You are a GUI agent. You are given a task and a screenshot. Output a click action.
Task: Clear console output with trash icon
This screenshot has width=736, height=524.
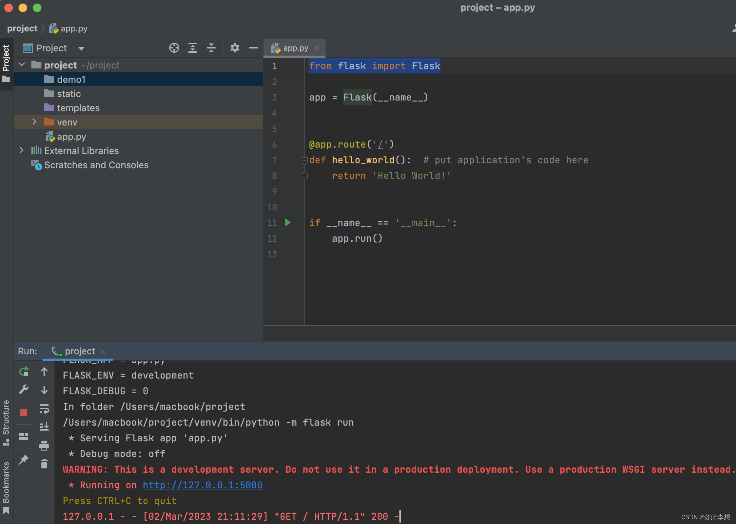pyautogui.click(x=44, y=464)
